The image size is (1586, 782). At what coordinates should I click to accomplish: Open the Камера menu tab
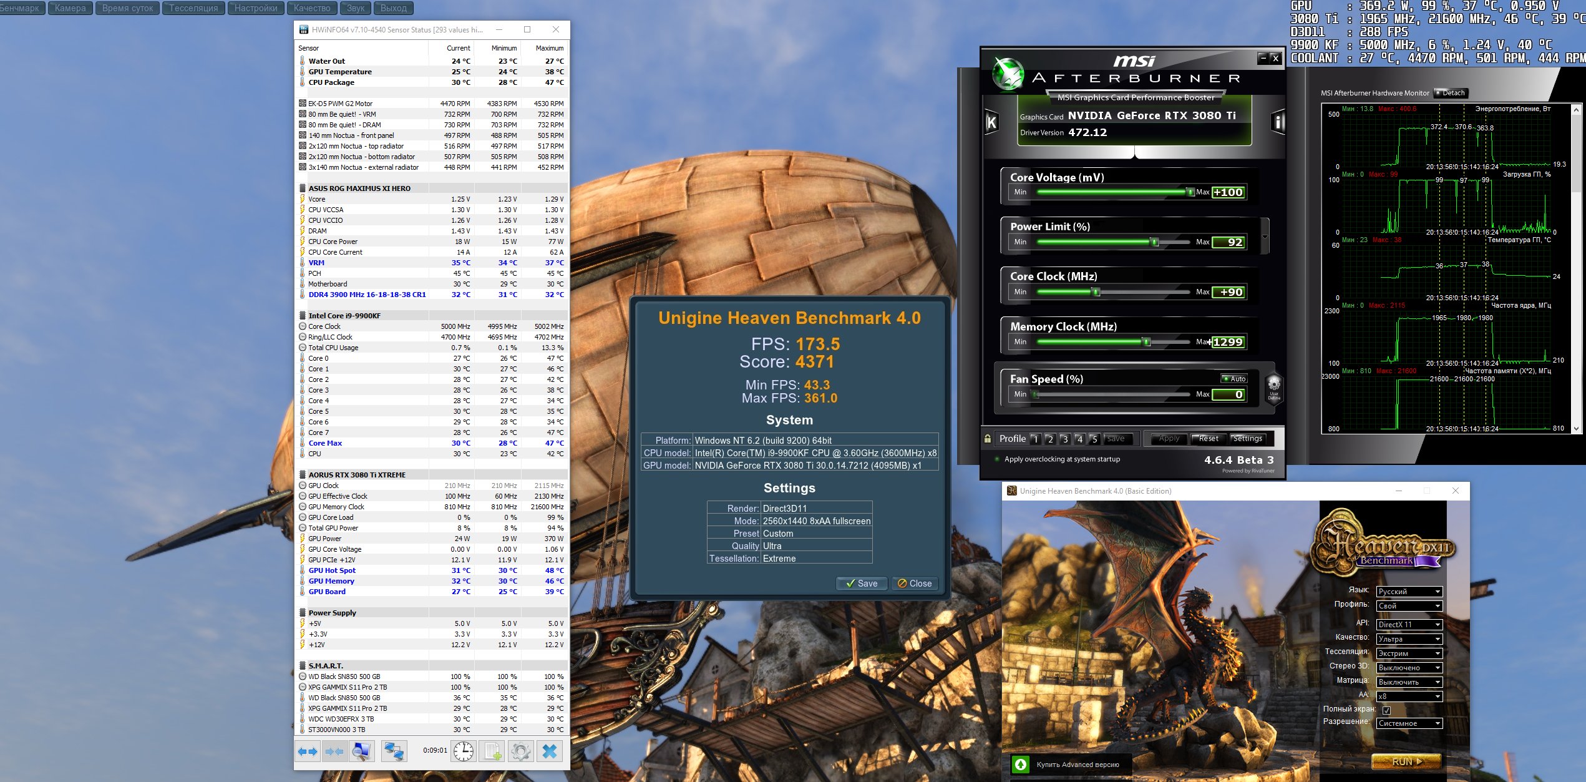[71, 8]
